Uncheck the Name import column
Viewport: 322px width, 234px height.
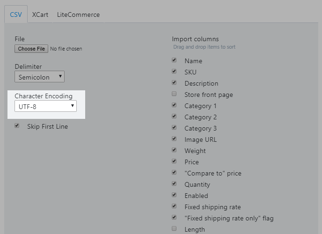(175, 60)
